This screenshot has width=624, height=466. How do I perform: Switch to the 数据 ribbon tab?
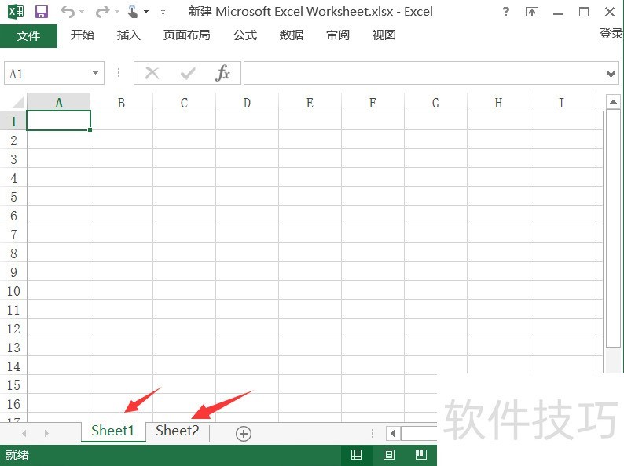(292, 35)
